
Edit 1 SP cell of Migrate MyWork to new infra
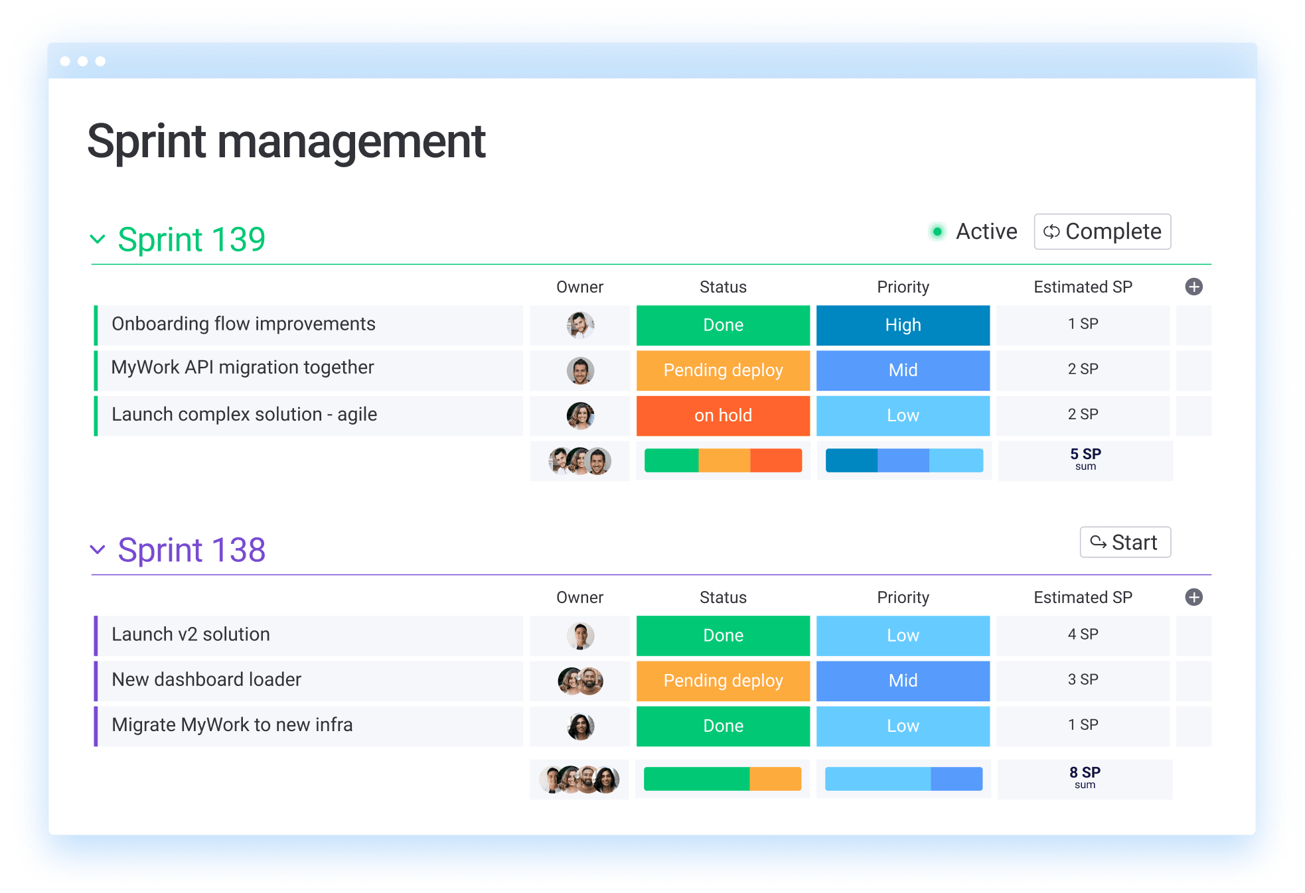pyautogui.click(x=1083, y=726)
